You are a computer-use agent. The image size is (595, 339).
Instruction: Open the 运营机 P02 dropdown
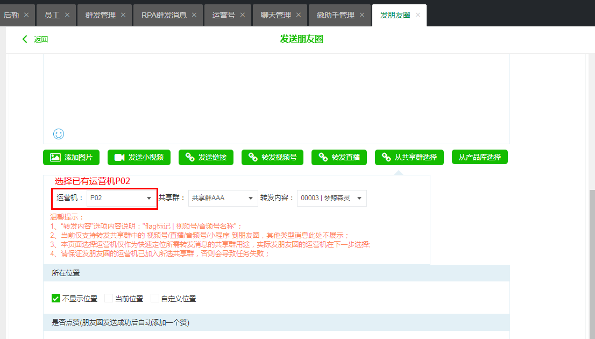pos(121,198)
